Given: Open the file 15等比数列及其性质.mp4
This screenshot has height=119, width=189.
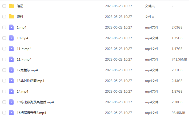Looking at the screenshot, I should click(35, 102).
